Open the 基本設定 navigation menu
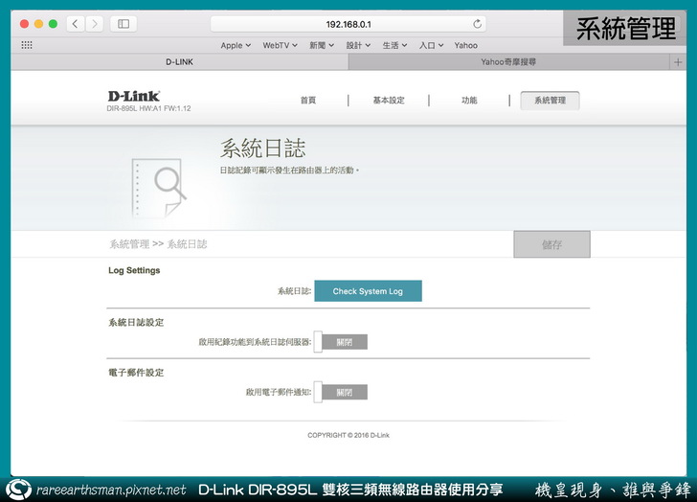The image size is (697, 502). (x=389, y=101)
